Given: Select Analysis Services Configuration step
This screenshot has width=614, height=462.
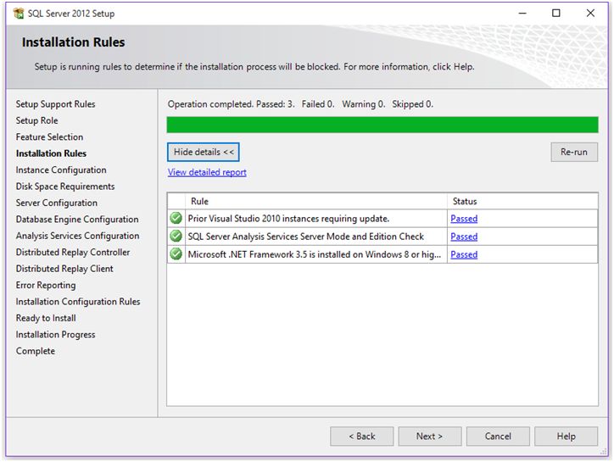Looking at the screenshot, I should point(77,236).
